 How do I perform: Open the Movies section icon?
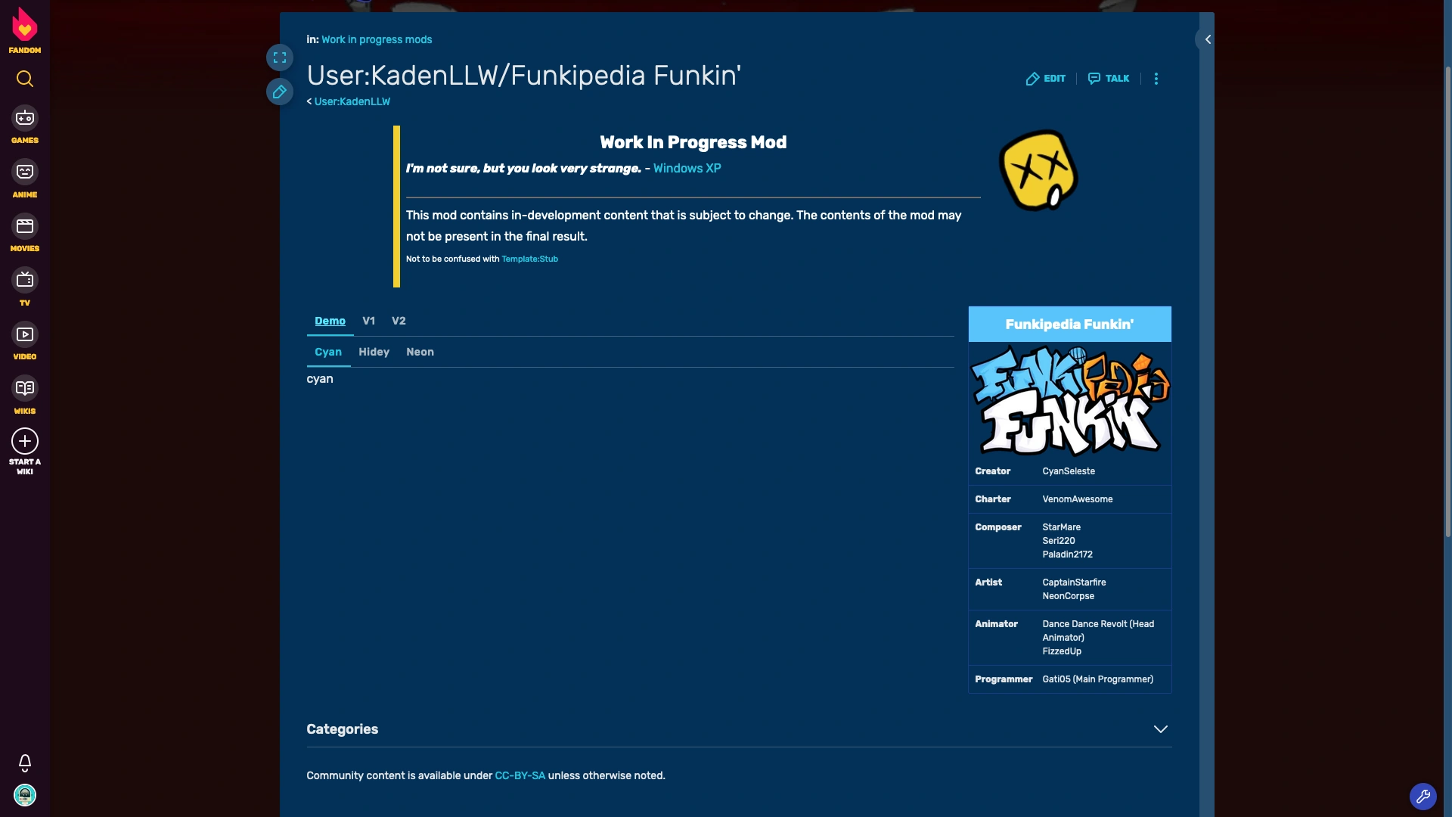point(25,226)
